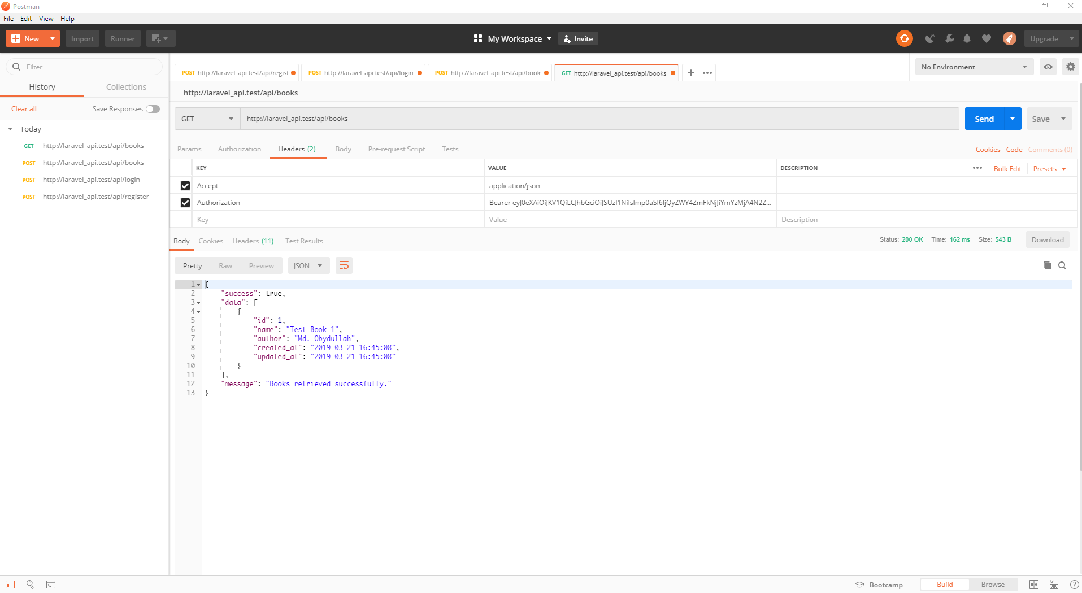Open the satellite interceptor icon

click(x=929, y=38)
